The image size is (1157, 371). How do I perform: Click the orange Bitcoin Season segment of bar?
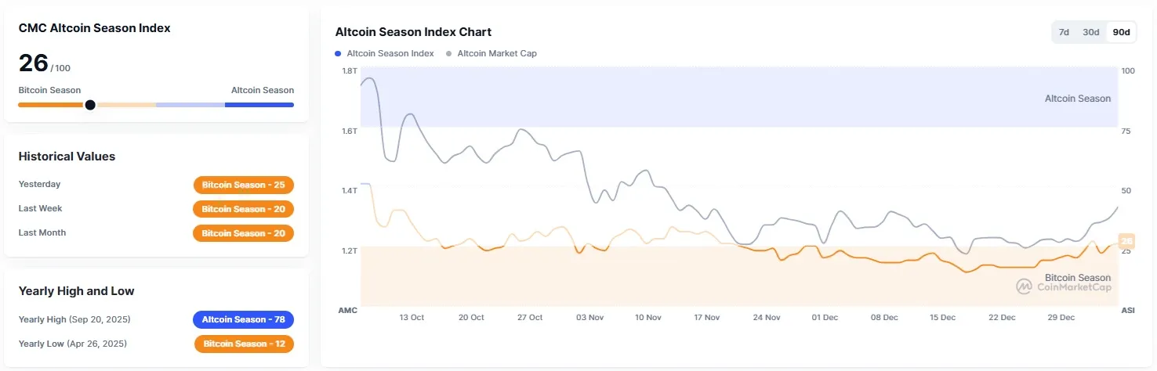[x=50, y=105]
